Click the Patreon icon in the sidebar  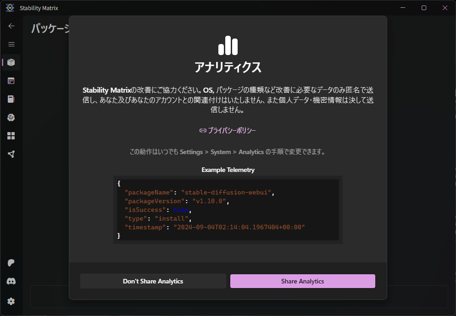tap(11, 263)
